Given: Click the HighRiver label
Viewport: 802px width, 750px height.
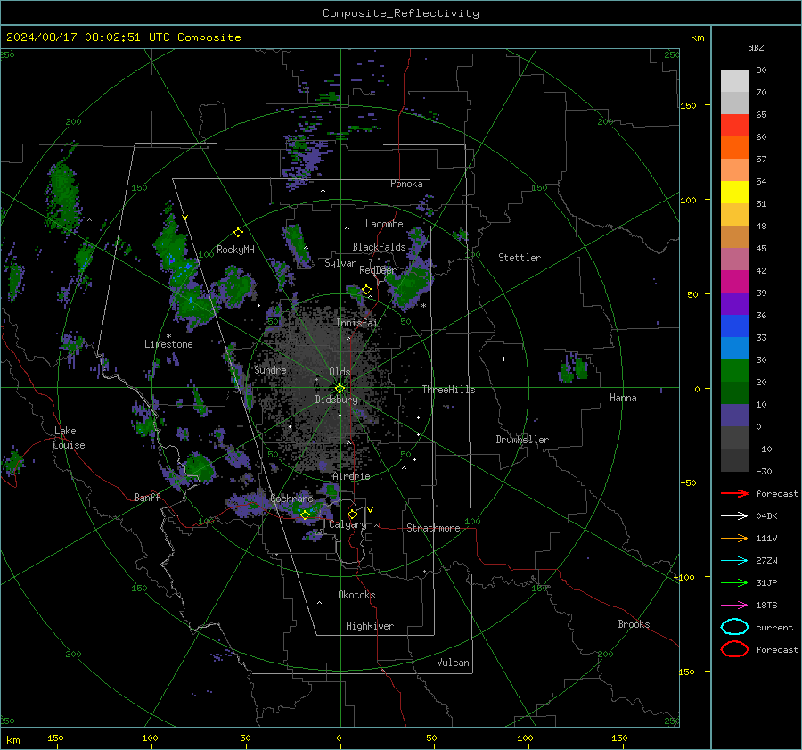Looking at the screenshot, I should coord(370,626).
